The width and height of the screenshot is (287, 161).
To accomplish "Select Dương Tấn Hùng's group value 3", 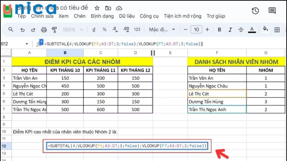I will tap(266, 102).
